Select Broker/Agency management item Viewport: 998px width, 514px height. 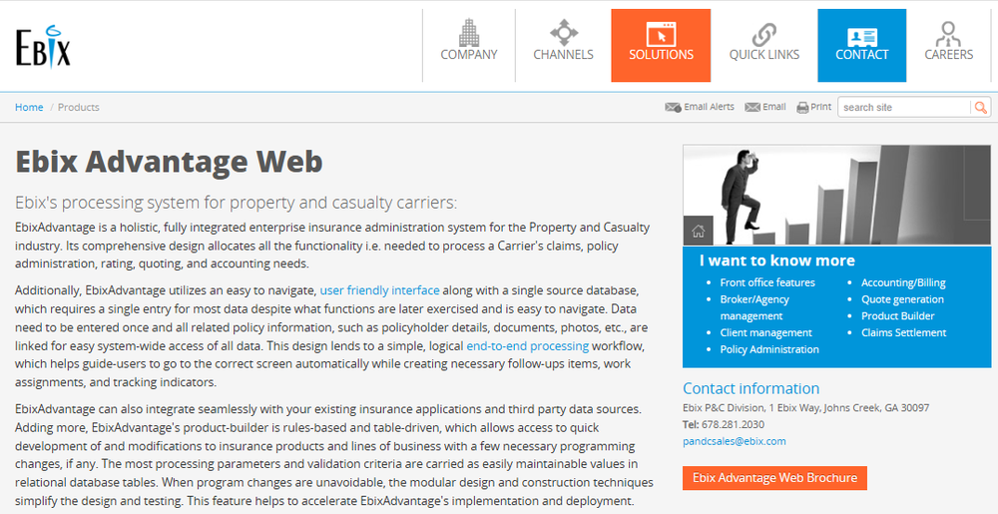tap(754, 307)
